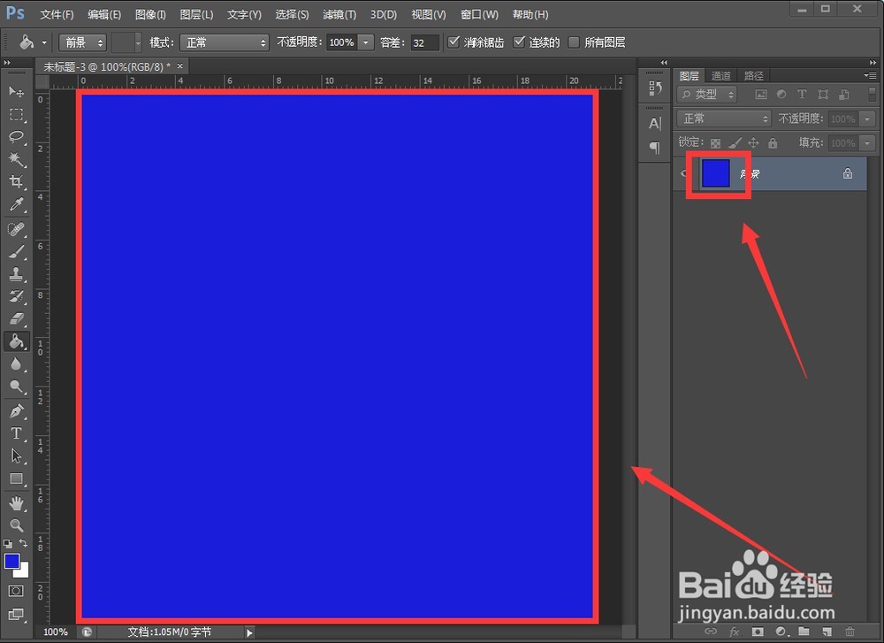Screen dimensions: 884x643
Task: Select the Horizontal Type tool
Action: [16, 433]
